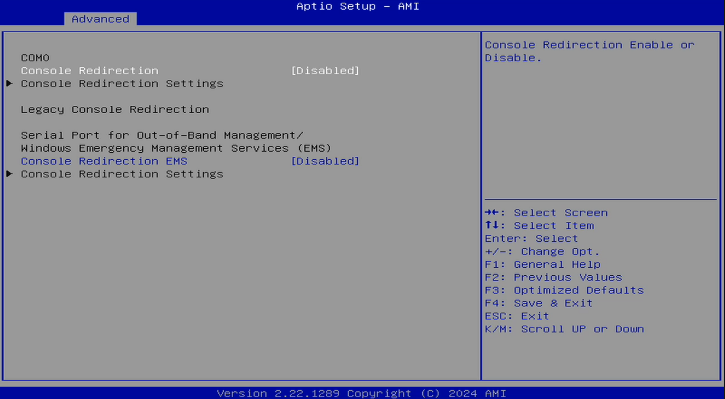Click the triangle arrow before the EMS Console Redirection Settings
Viewport: 725px width, 399px height.
(10, 174)
